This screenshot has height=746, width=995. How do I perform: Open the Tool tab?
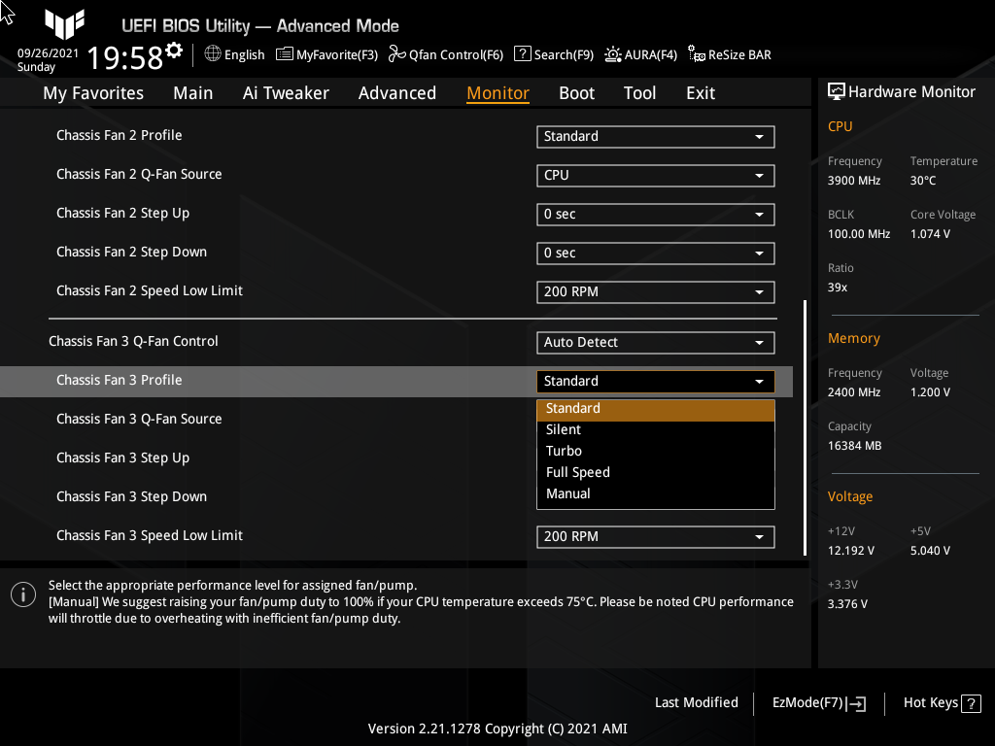tap(639, 93)
